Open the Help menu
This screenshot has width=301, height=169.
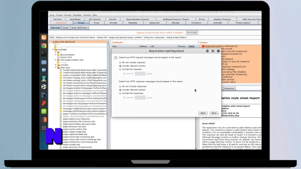coord(95,15)
